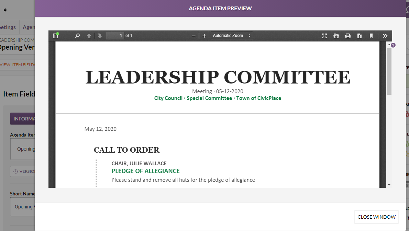Toggle the PDF sidebar panel
This screenshot has width=409, height=231.
(56, 36)
